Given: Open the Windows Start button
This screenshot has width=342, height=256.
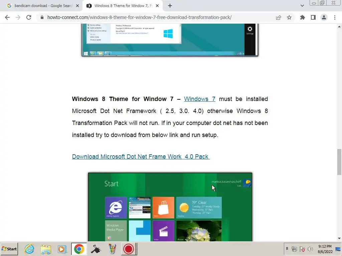Looking at the screenshot, I should point(9,249).
